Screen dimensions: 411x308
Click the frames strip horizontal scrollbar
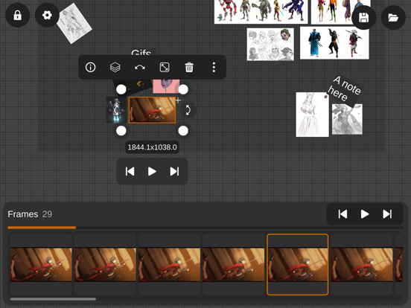(53, 299)
